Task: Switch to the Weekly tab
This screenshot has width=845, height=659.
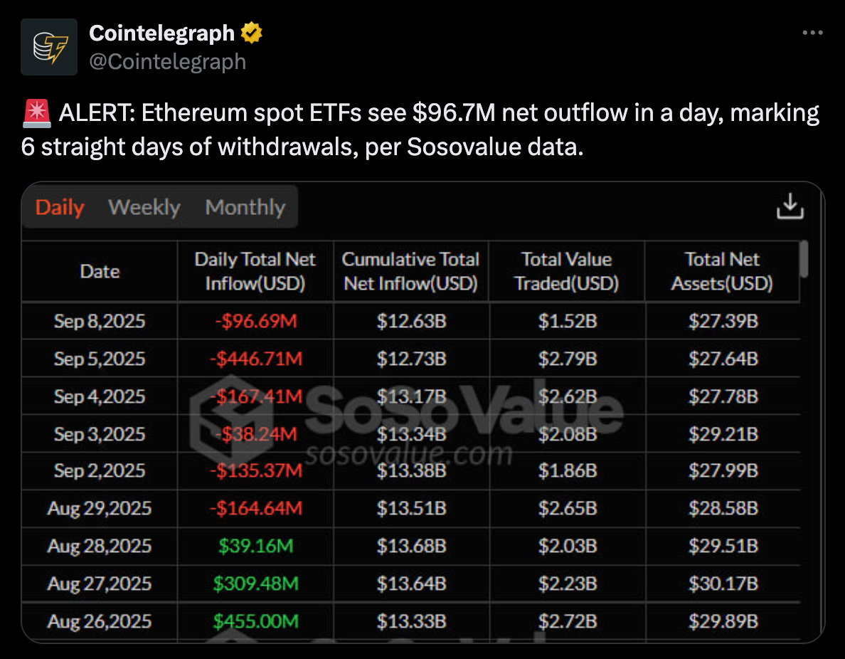Action: click(144, 207)
